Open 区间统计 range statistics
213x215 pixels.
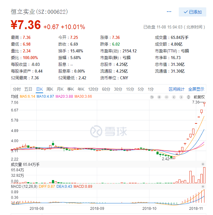point(176,89)
